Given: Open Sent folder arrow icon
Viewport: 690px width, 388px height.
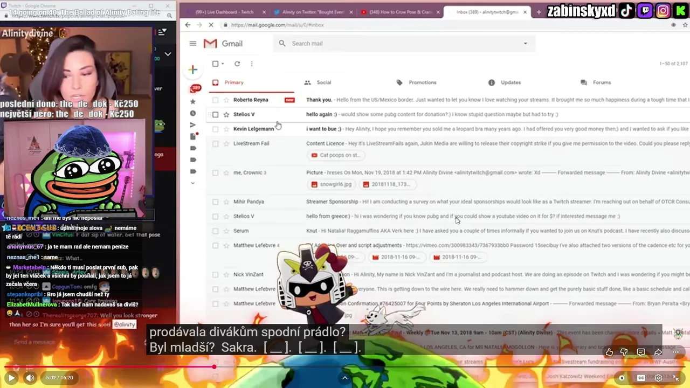Looking at the screenshot, I should click(x=193, y=125).
